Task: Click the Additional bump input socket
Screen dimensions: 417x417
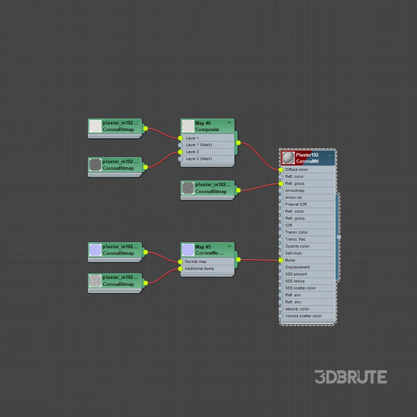Action: pos(181,269)
